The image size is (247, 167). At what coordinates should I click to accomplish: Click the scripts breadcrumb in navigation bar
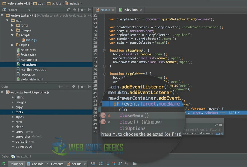(x=54, y=3)
